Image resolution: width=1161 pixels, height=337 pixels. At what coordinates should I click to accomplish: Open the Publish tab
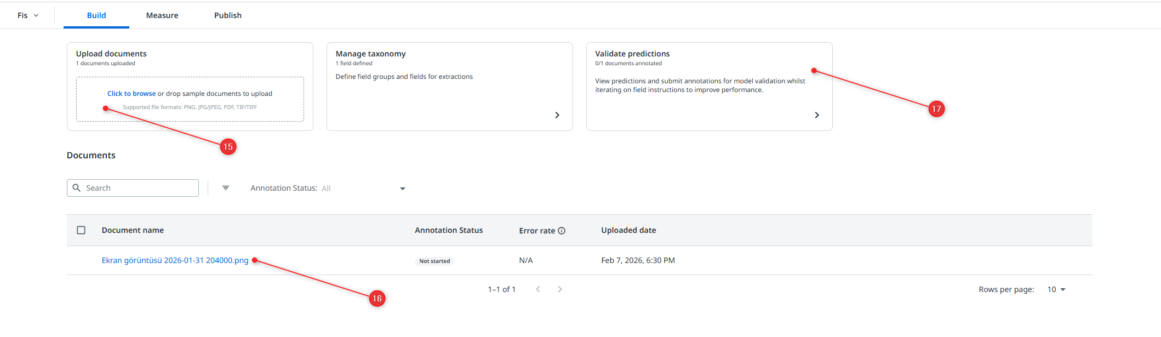point(228,15)
